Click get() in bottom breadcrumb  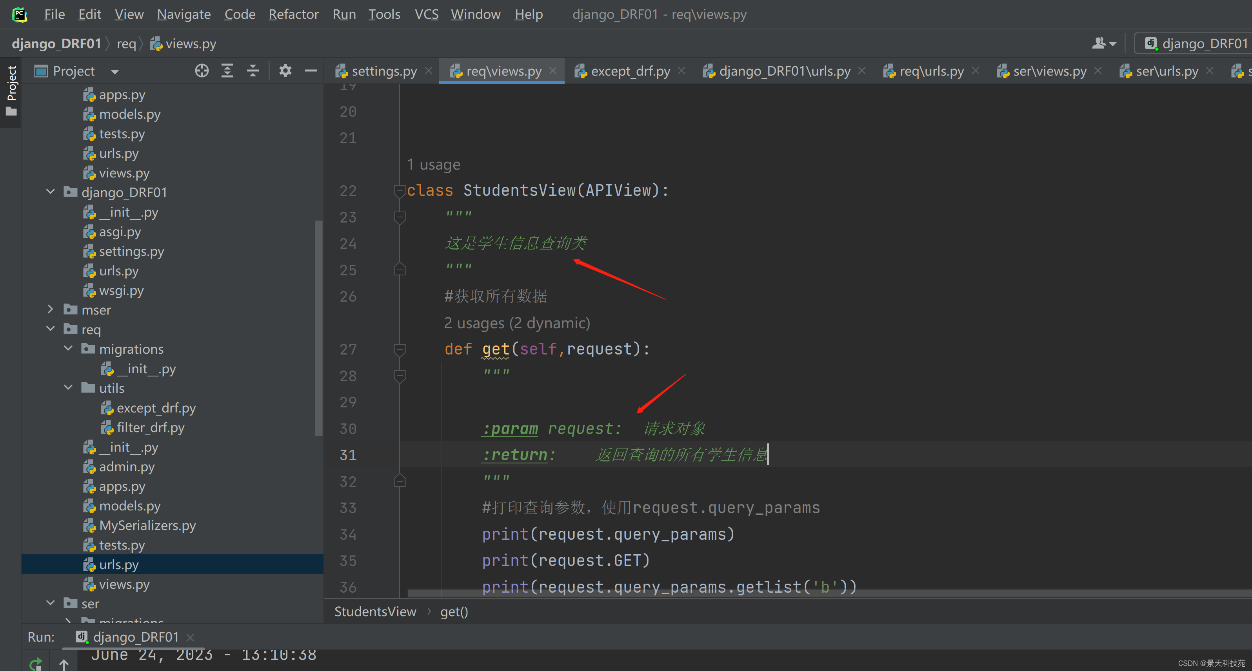pyautogui.click(x=454, y=612)
